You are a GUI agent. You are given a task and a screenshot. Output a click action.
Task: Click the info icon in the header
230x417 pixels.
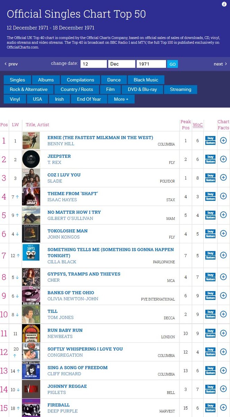(224, 4)
